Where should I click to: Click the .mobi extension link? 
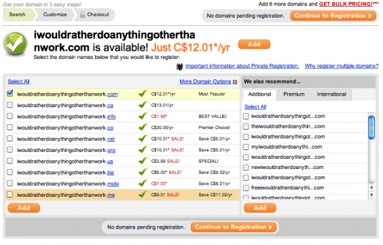click(113, 184)
